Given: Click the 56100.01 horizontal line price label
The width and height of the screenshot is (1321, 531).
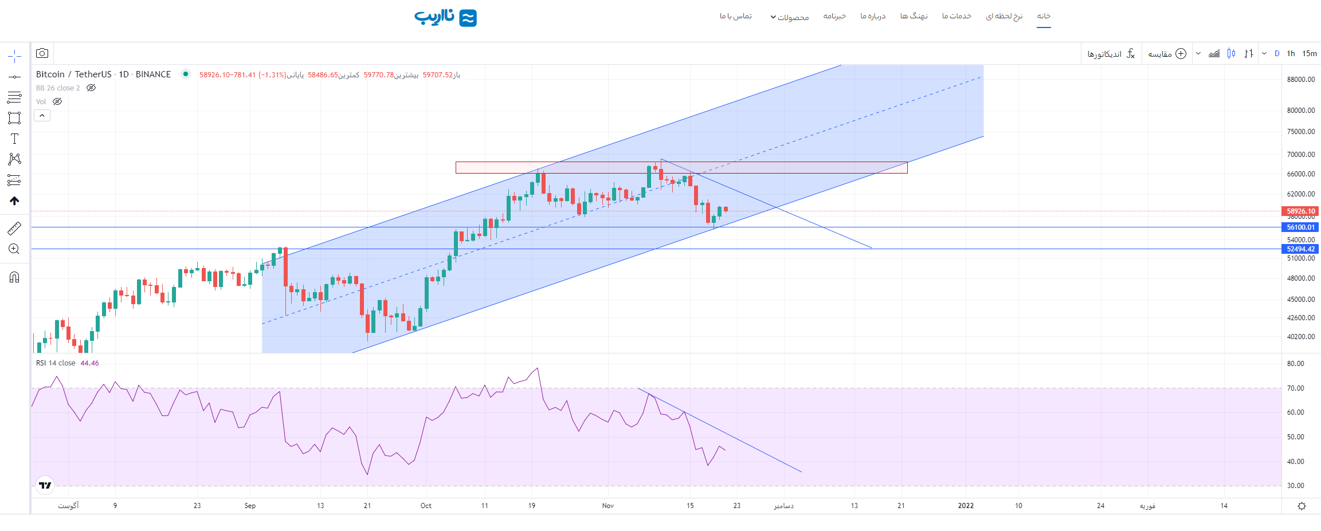Looking at the screenshot, I should (x=1300, y=227).
